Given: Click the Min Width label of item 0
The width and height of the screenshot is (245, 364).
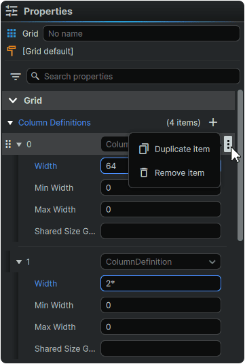Looking at the screenshot, I should (x=54, y=188).
